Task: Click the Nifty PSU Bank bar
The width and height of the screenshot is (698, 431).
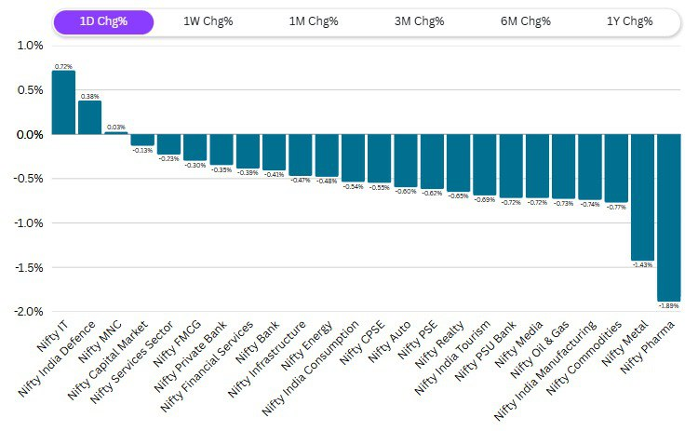Action: pos(511,166)
